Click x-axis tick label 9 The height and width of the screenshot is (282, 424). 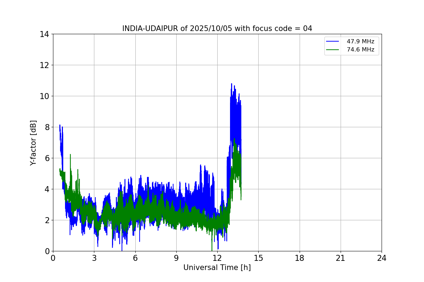[176, 258]
